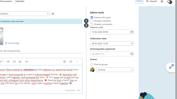Edit the Feature until date field

tap(112, 32)
